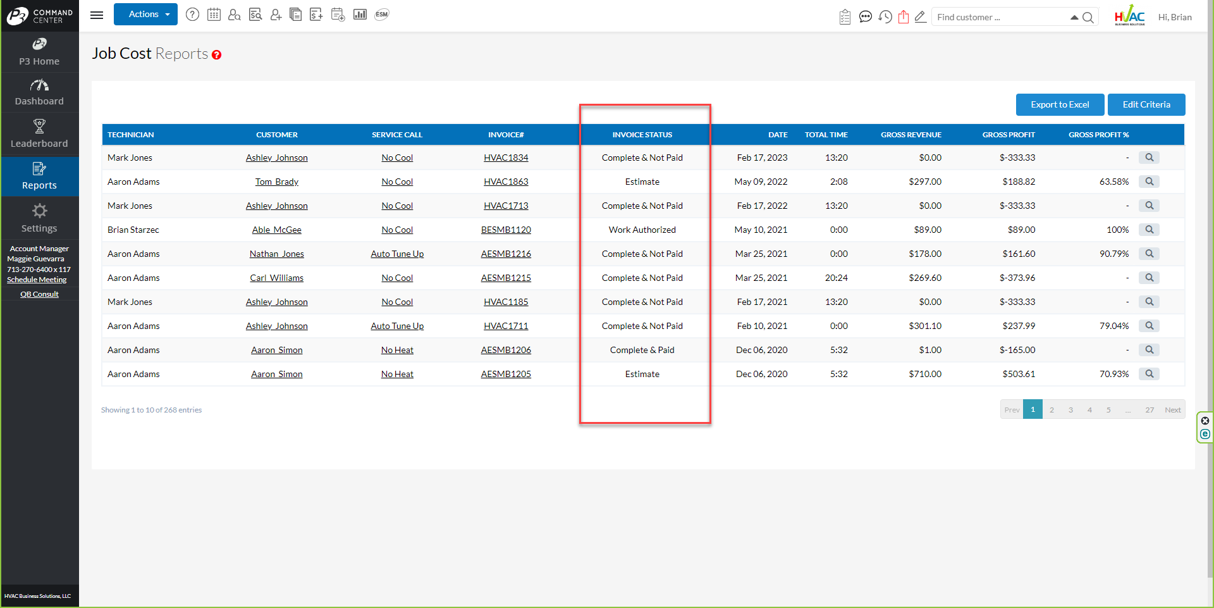This screenshot has width=1214, height=608.
Task: Open the Tom Brady customer link
Action: pos(276,182)
